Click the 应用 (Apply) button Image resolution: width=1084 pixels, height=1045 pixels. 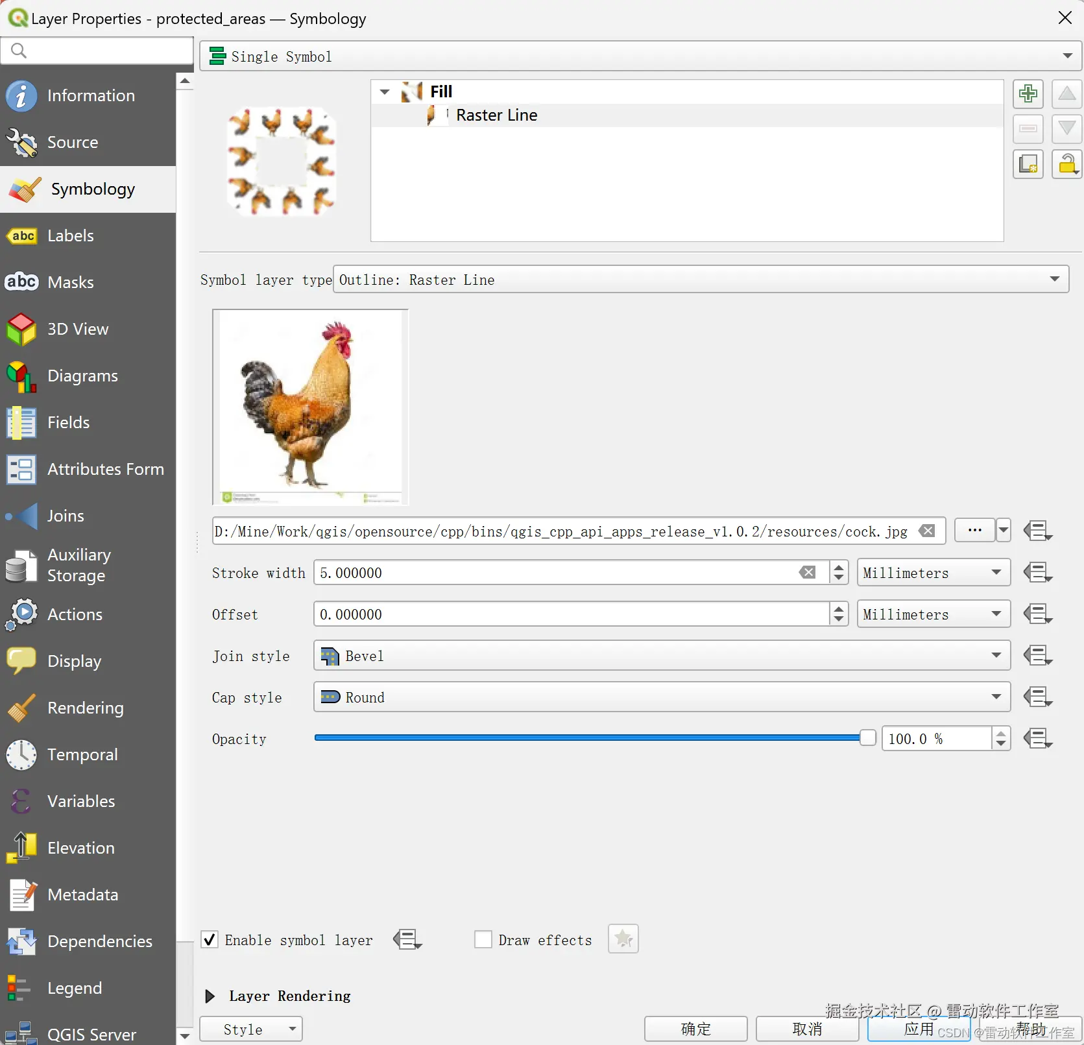pos(919,1029)
